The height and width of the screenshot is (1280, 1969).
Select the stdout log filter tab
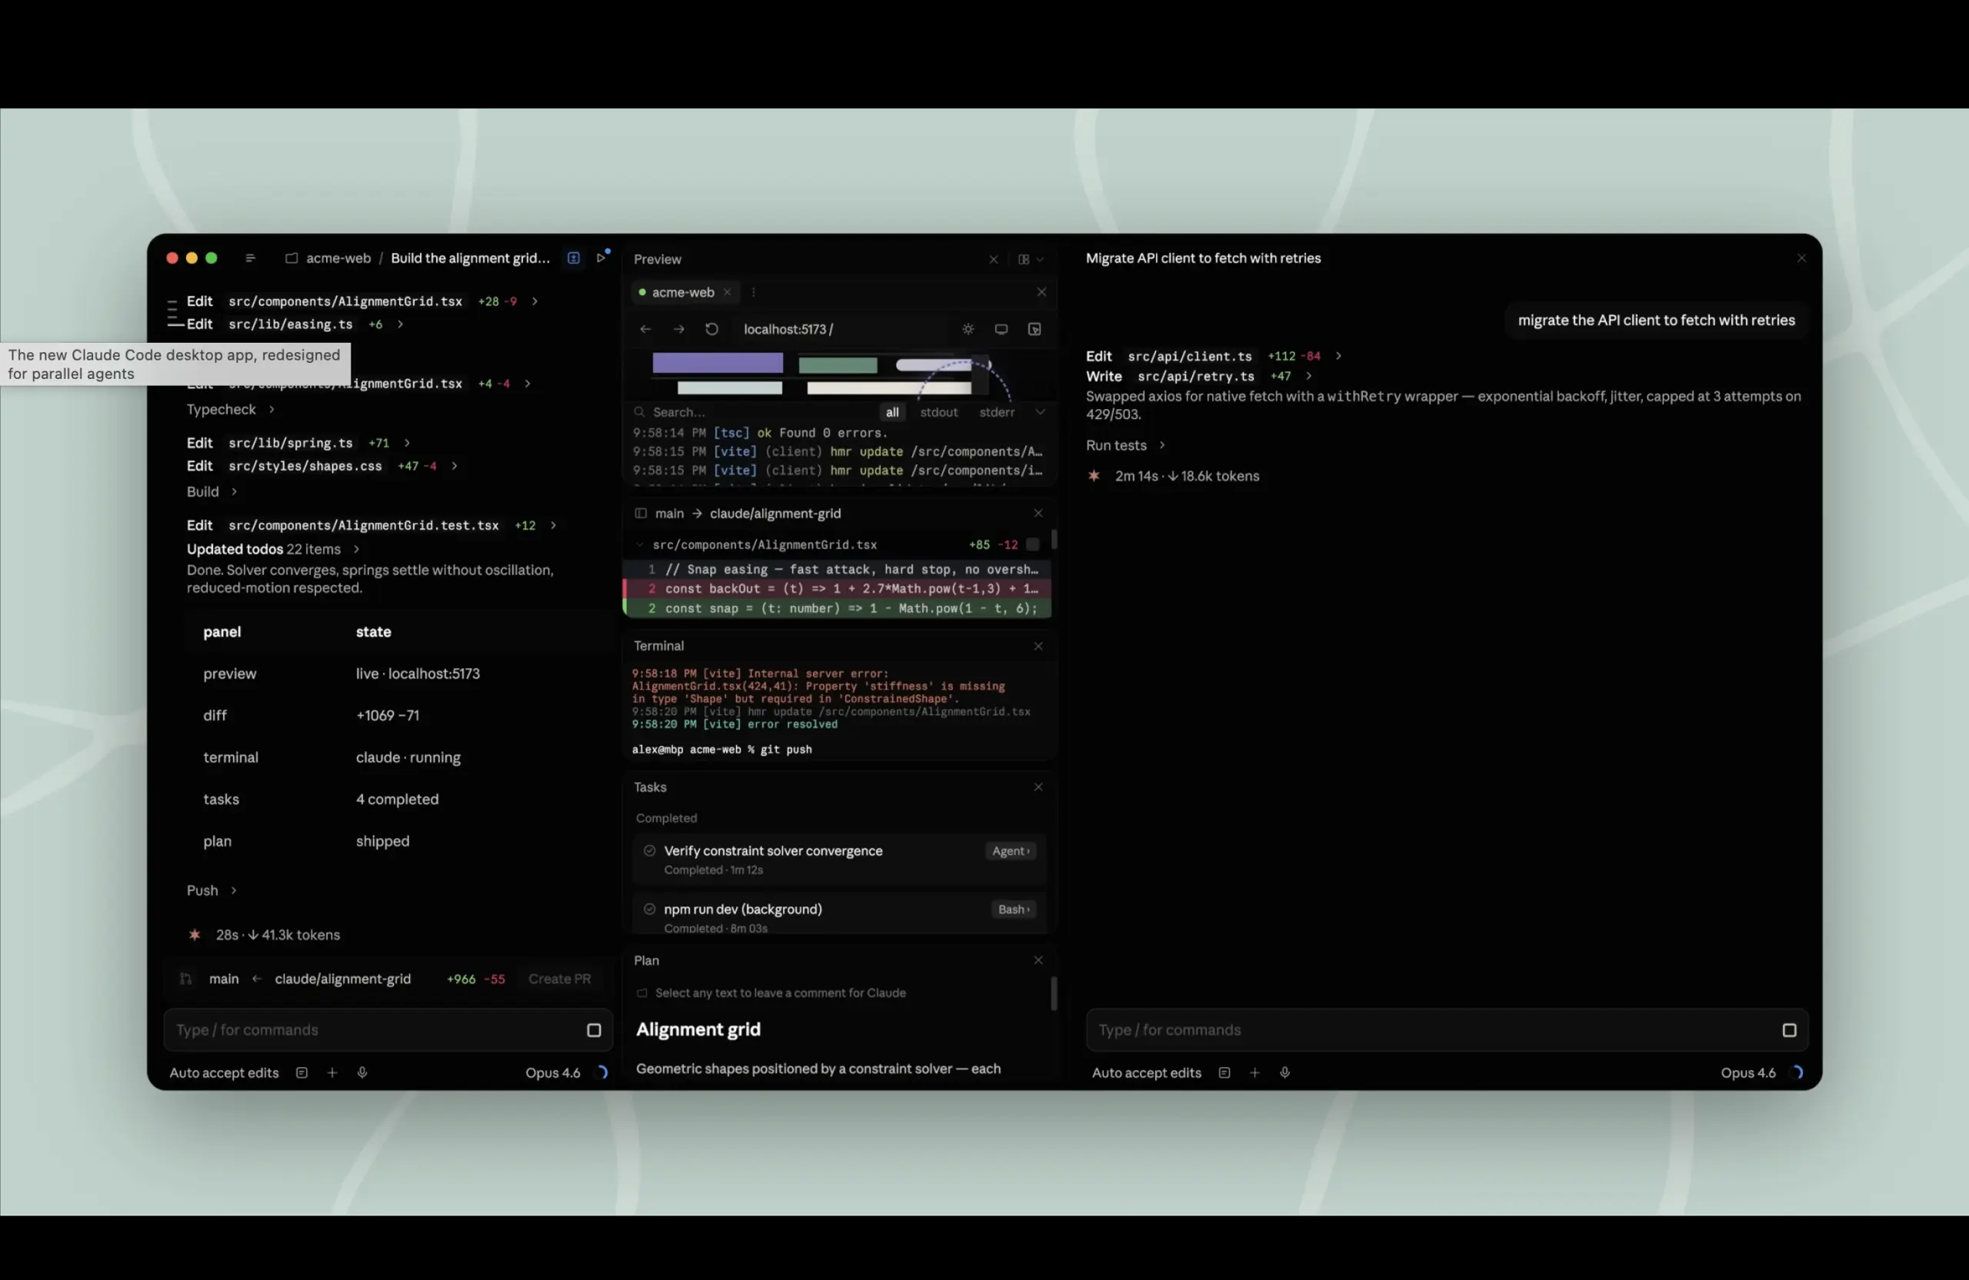pos(938,412)
